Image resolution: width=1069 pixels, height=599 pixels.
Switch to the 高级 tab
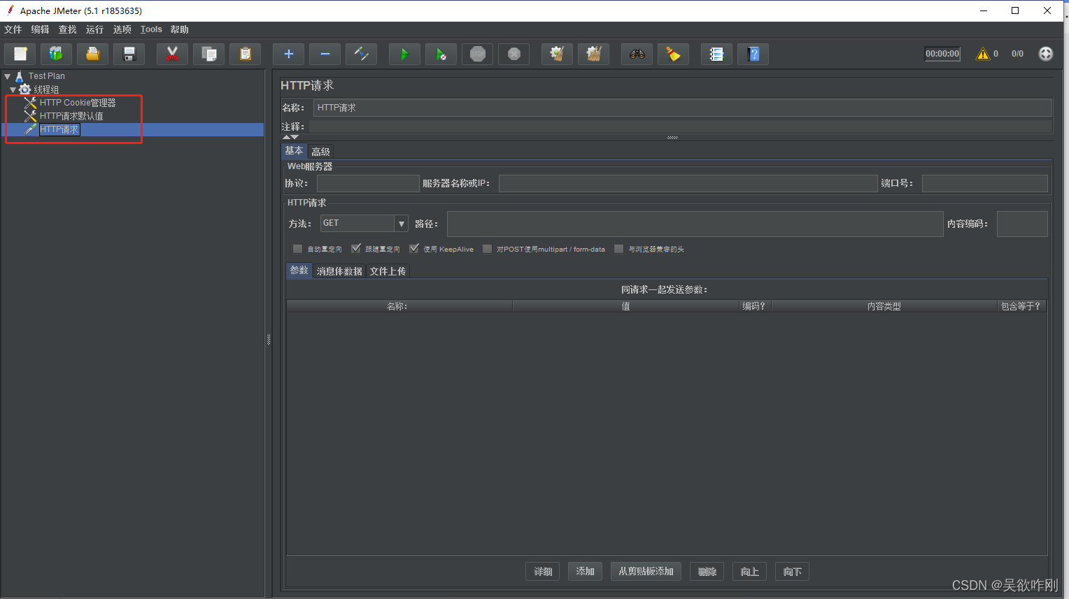[321, 152]
